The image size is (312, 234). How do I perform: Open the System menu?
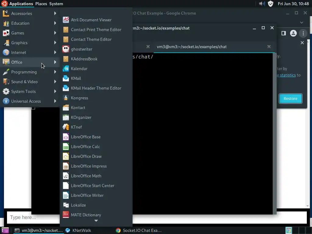click(x=56, y=4)
